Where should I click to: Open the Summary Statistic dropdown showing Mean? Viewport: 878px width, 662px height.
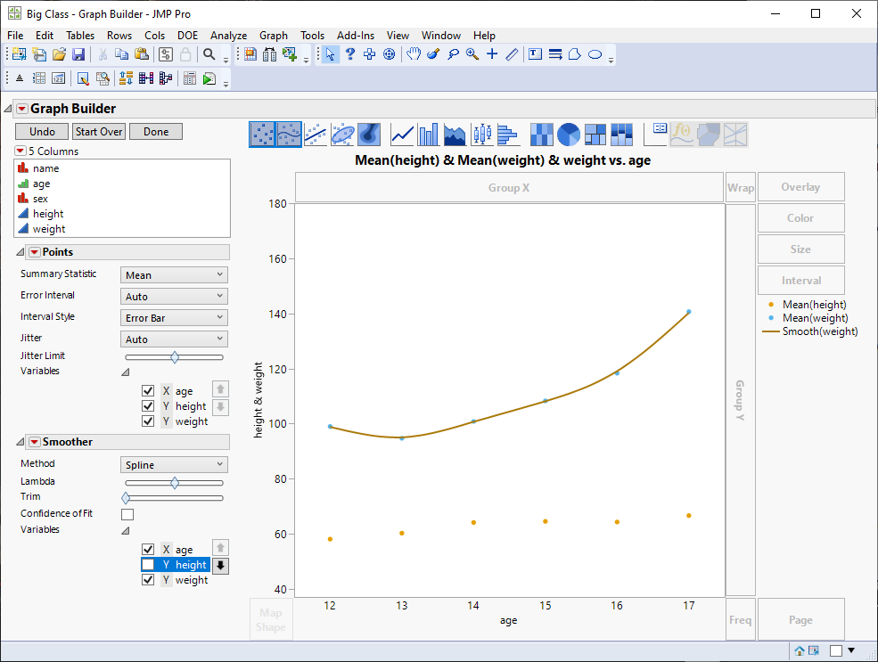173,274
